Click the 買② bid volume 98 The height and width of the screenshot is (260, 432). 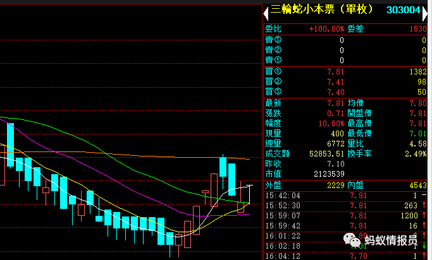click(x=422, y=82)
